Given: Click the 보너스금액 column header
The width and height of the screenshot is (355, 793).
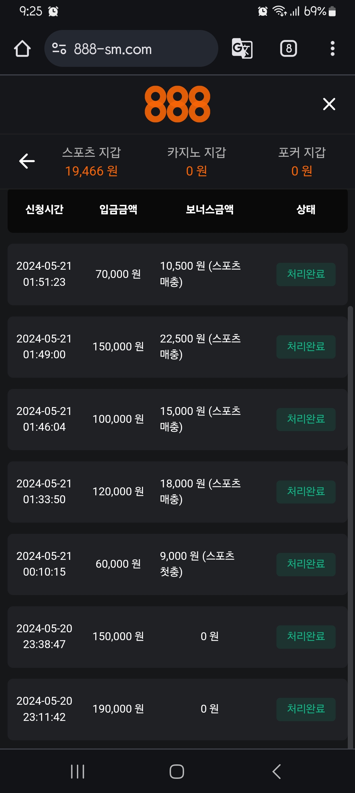Looking at the screenshot, I should tap(210, 209).
